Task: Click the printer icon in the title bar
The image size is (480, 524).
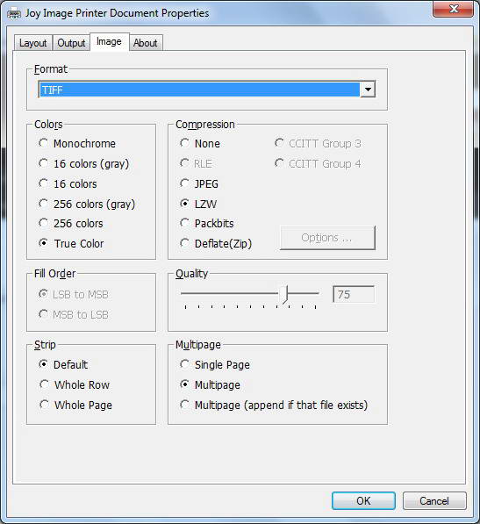Action: [14, 14]
